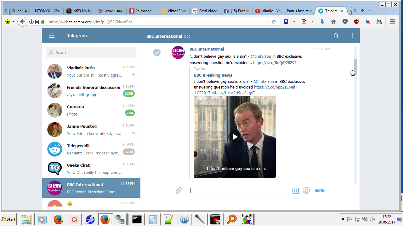Image resolution: width=403 pixels, height=226 pixels.
Task: Open qBittorrent from the taskbar
Action: 184,219
